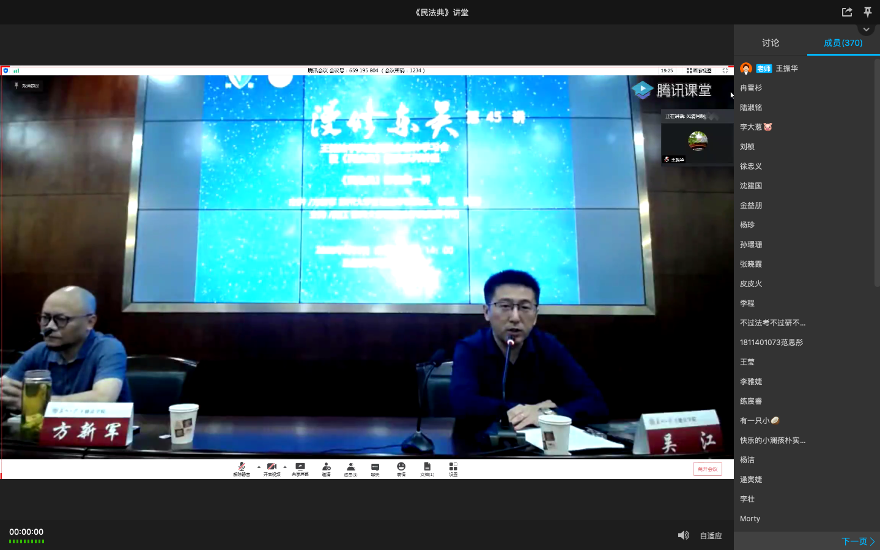Click the share icon in title bar

(847, 12)
